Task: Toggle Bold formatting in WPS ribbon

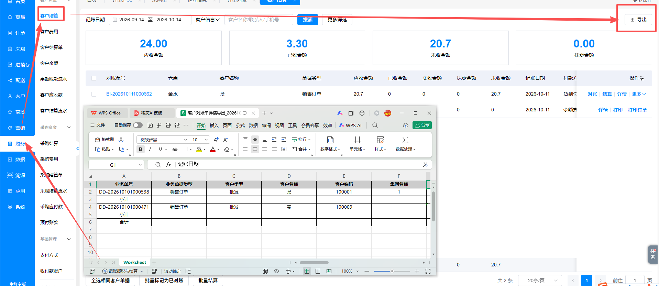Action: 141,149
